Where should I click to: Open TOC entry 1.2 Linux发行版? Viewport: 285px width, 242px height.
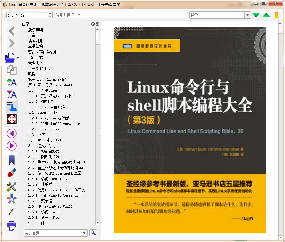coord(43,113)
